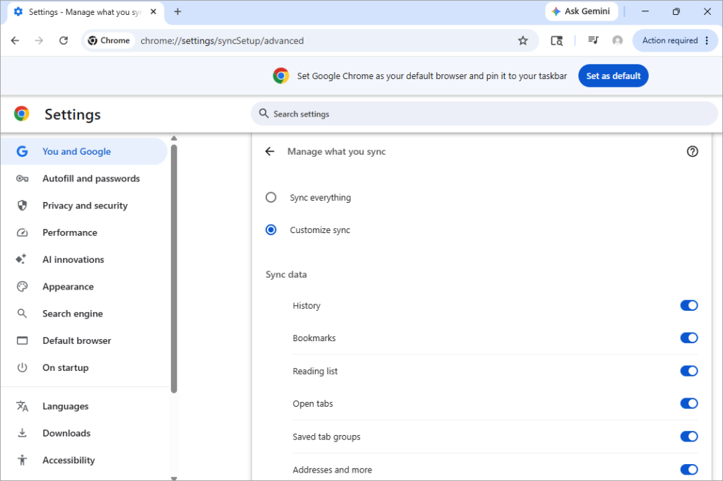Open Appearance settings section
Screen dimensions: 723x481
pos(83,286)
